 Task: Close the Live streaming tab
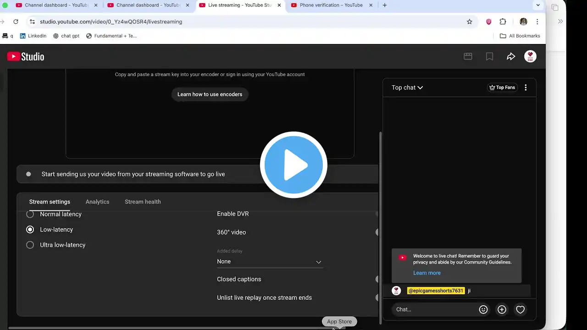point(279,5)
